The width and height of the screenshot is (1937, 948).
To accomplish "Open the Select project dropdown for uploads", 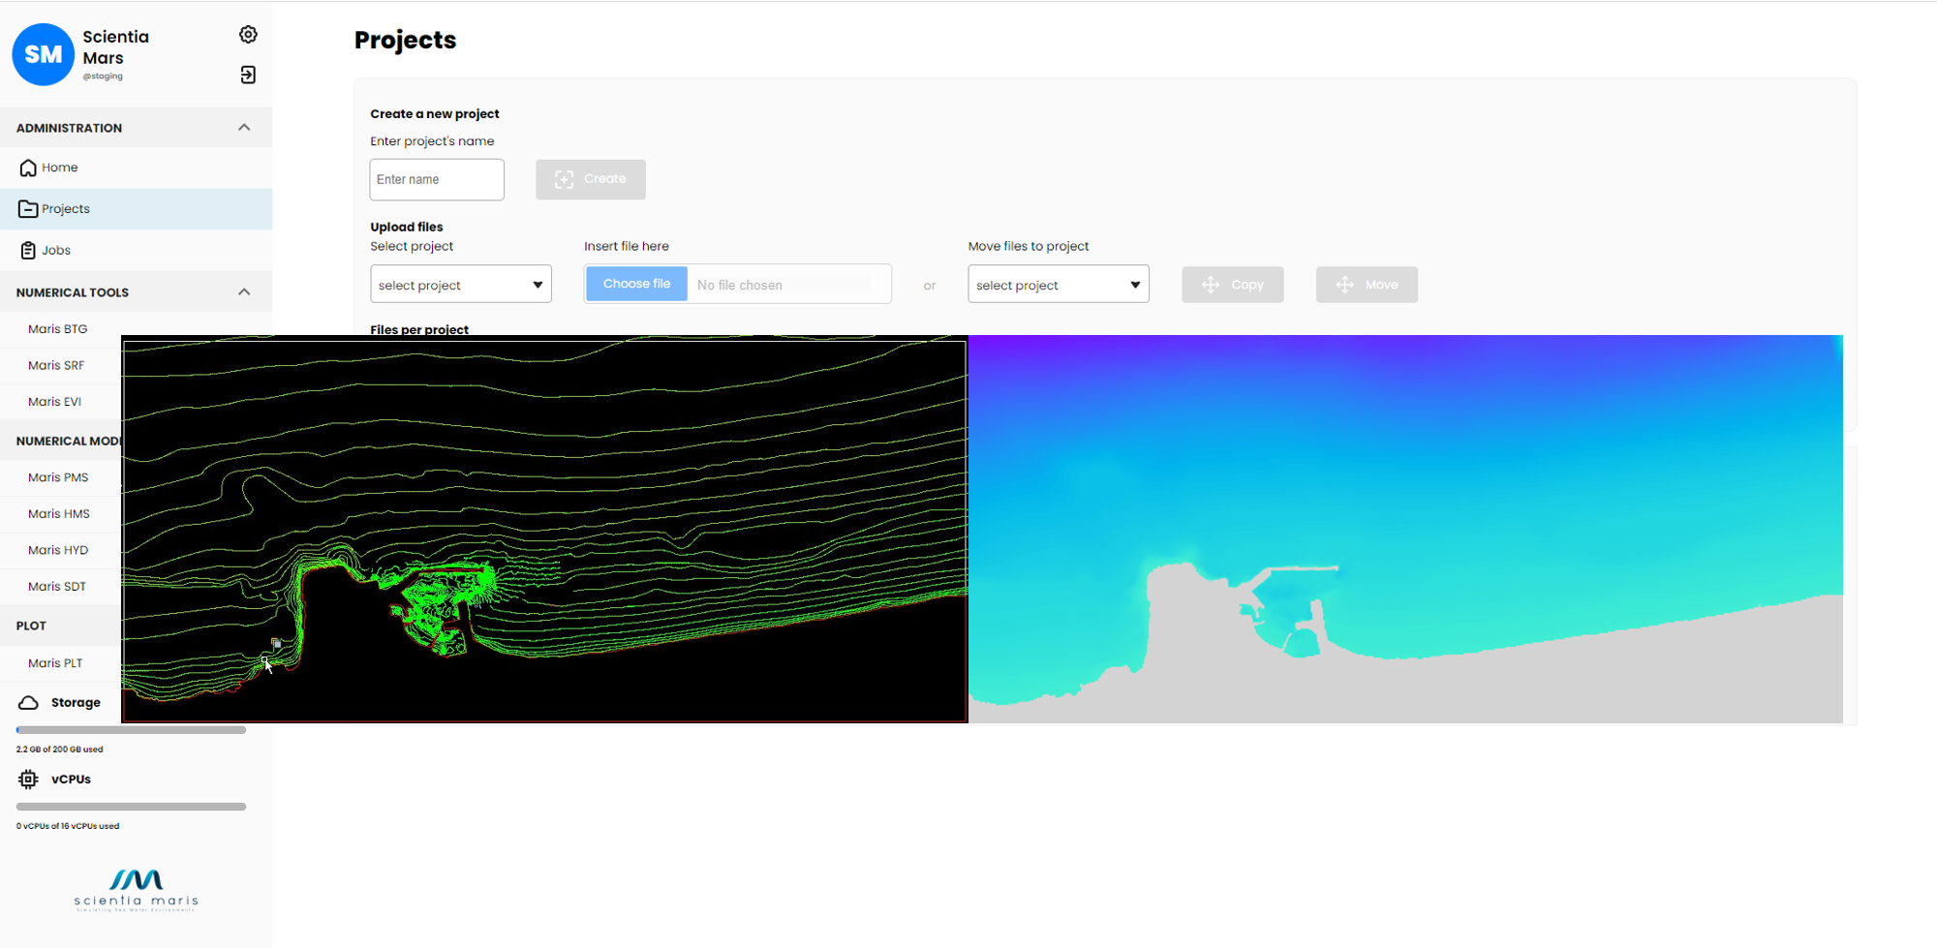I will click(460, 284).
